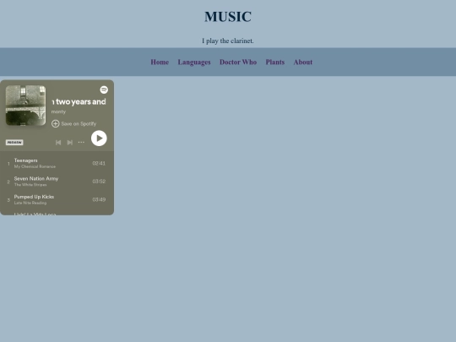The width and height of the screenshot is (456, 342).
Task: Select the track Teenagers
Action: click(25, 160)
